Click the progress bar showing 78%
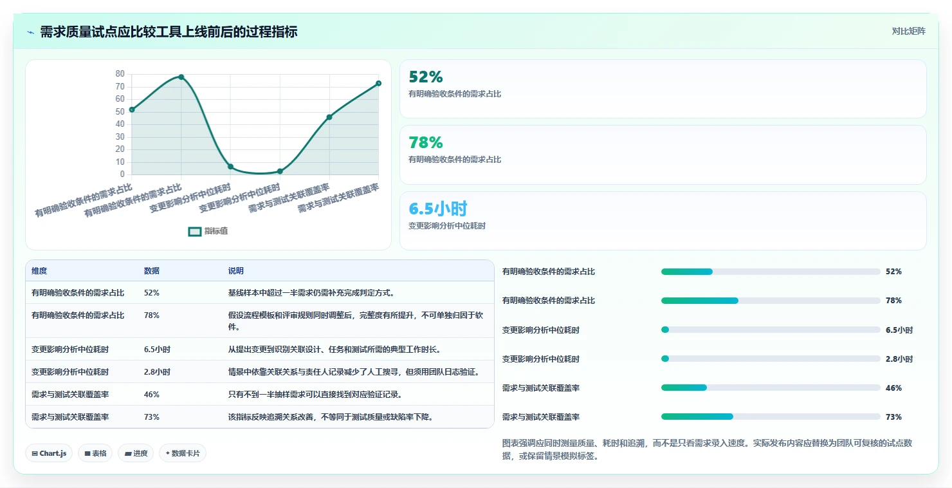 click(x=771, y=301)
